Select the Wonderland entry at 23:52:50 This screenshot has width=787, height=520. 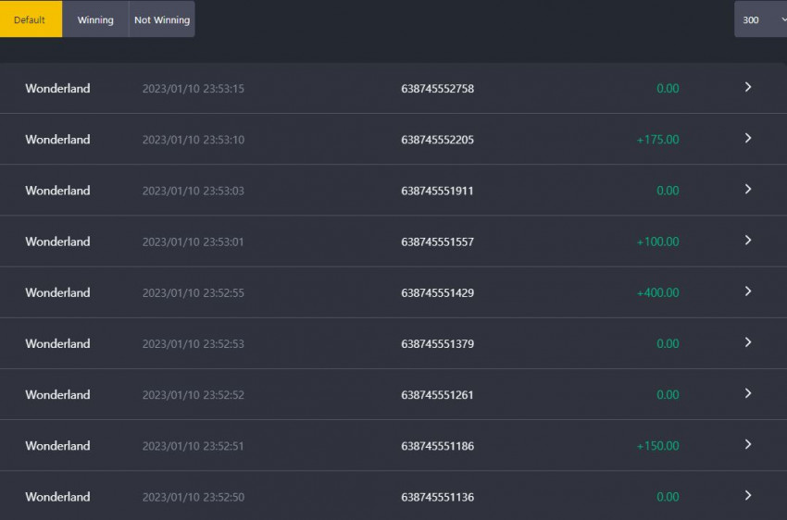57,497
